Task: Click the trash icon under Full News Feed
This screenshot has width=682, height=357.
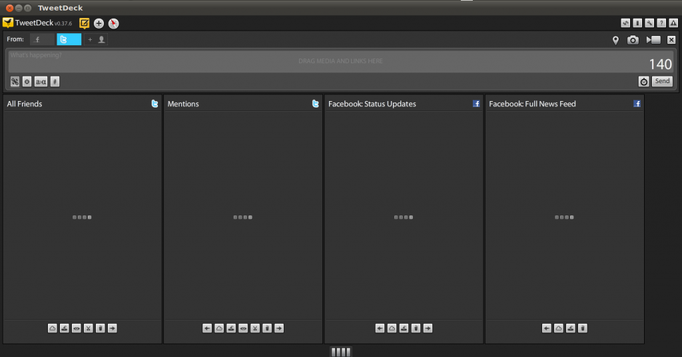Action: 583,328
